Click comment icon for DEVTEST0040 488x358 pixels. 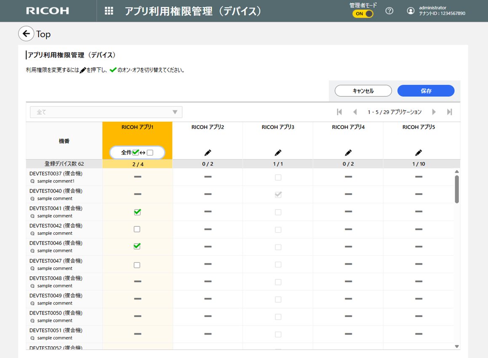[x=32, y=199]
